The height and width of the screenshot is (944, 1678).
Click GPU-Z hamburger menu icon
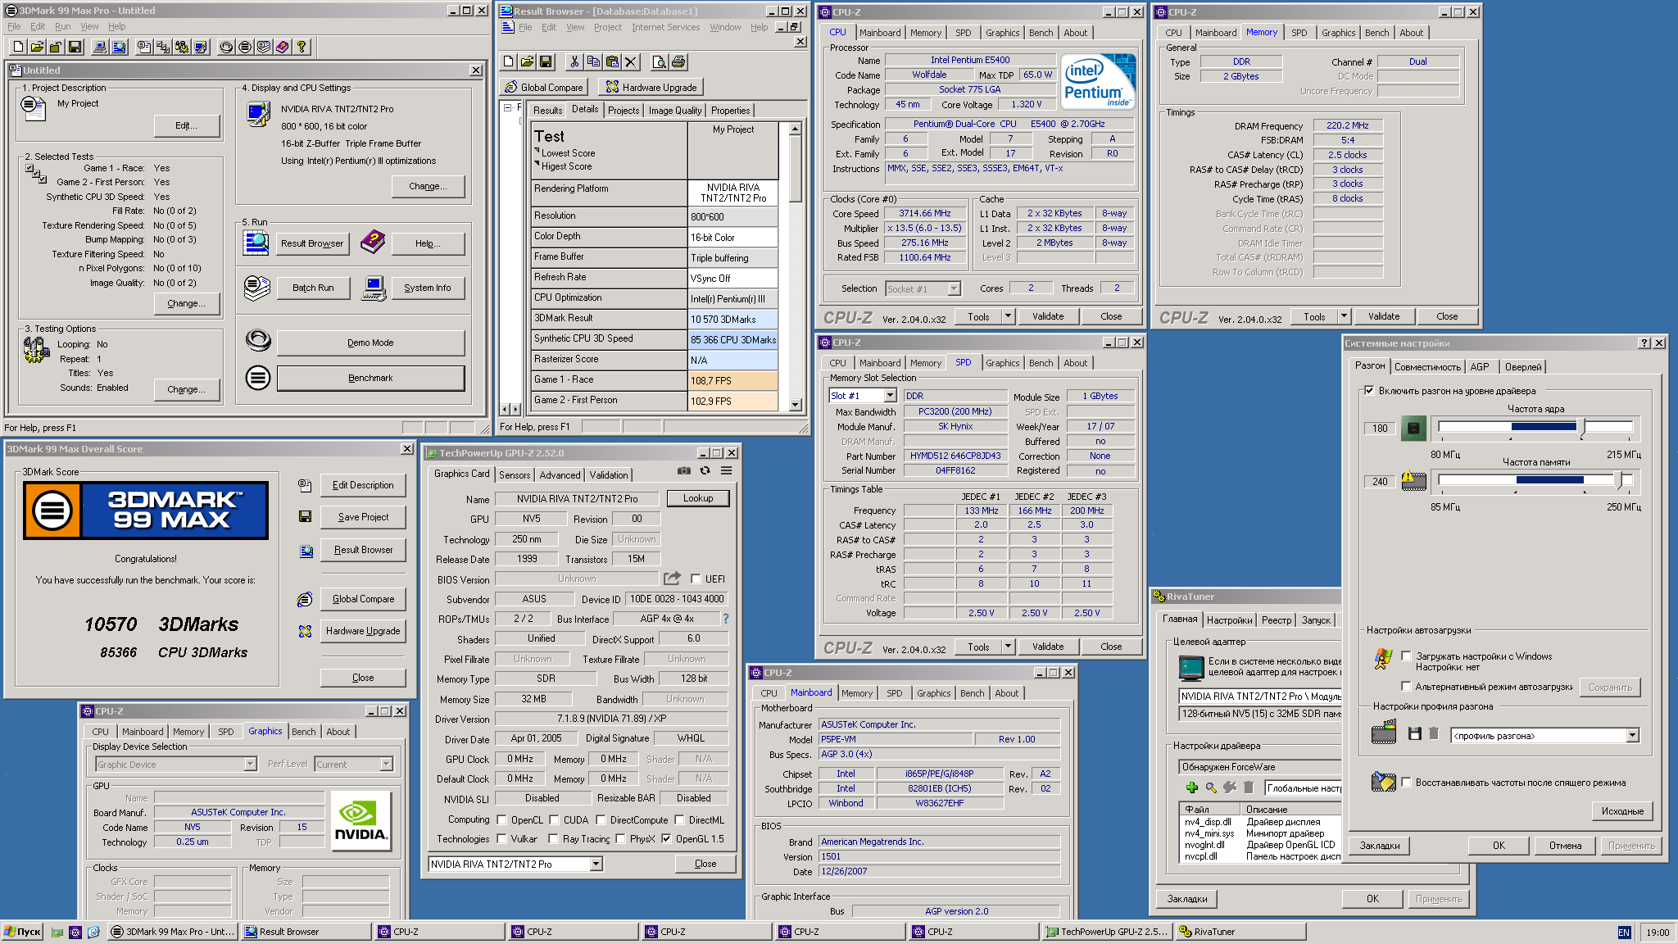click(x=726, y=470)
